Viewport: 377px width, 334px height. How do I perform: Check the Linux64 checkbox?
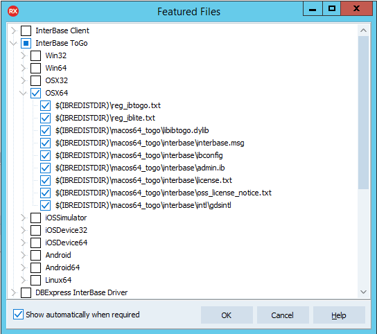click(x=35, y=280)
